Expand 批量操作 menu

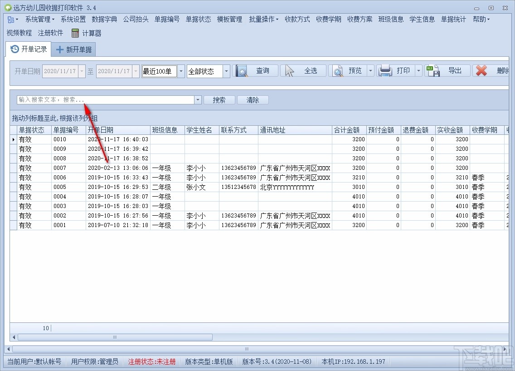pos(263,20)
